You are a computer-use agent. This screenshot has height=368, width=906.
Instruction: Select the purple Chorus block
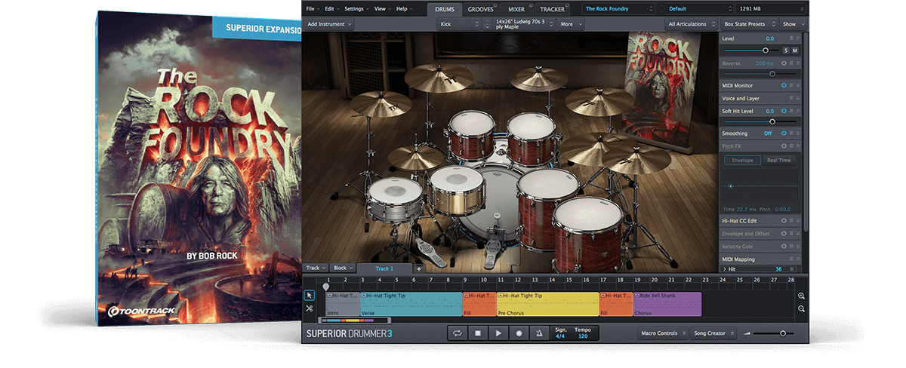[667, 305]
